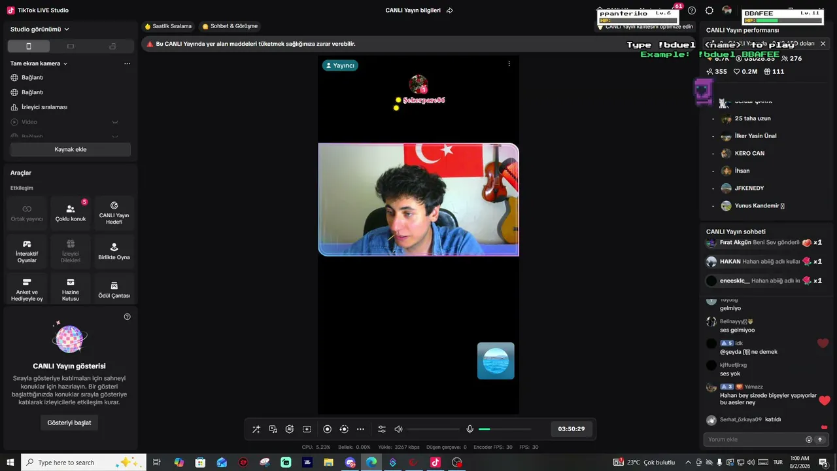Open Task View on taskbar
837x471 pixels.
tap(157, 462)
